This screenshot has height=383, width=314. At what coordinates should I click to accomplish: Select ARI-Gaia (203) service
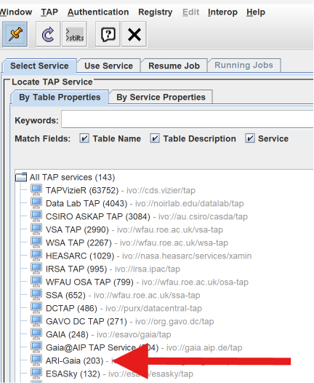point(75,360)
